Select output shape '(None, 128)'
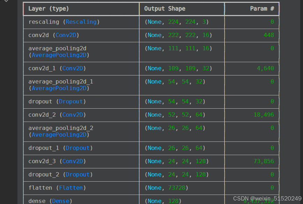The width and height of the screenshot is (303, 204). click(163, 201)
